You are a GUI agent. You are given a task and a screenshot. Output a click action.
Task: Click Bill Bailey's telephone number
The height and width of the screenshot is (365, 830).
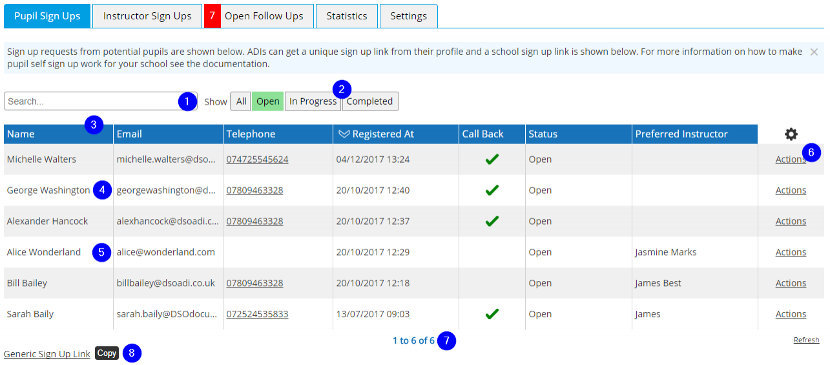point(254,283)
